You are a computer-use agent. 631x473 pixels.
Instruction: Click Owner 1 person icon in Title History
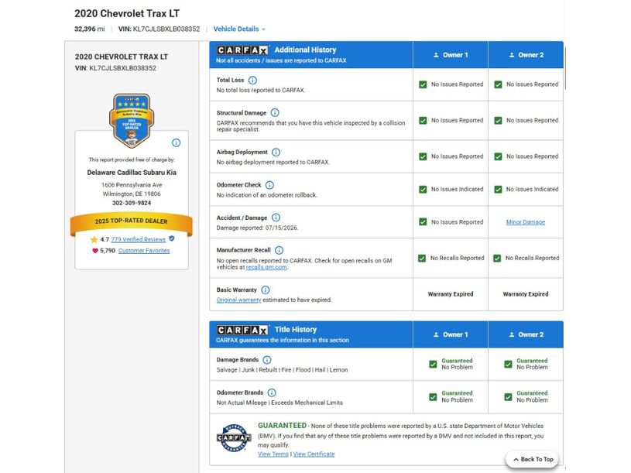coord(436,334)
